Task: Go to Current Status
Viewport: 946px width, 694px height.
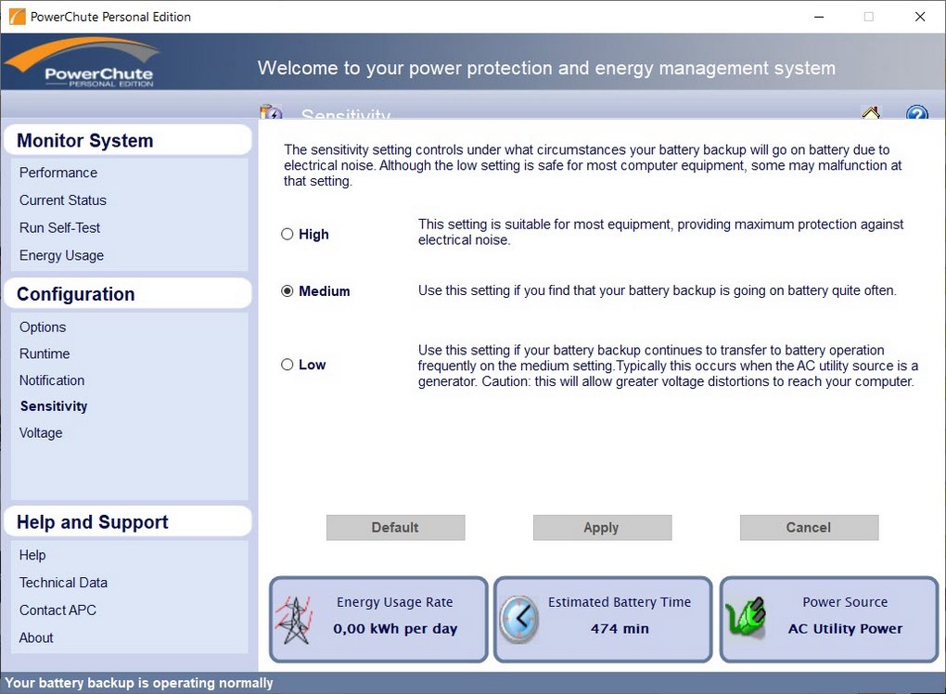Action: pos(63,200)
